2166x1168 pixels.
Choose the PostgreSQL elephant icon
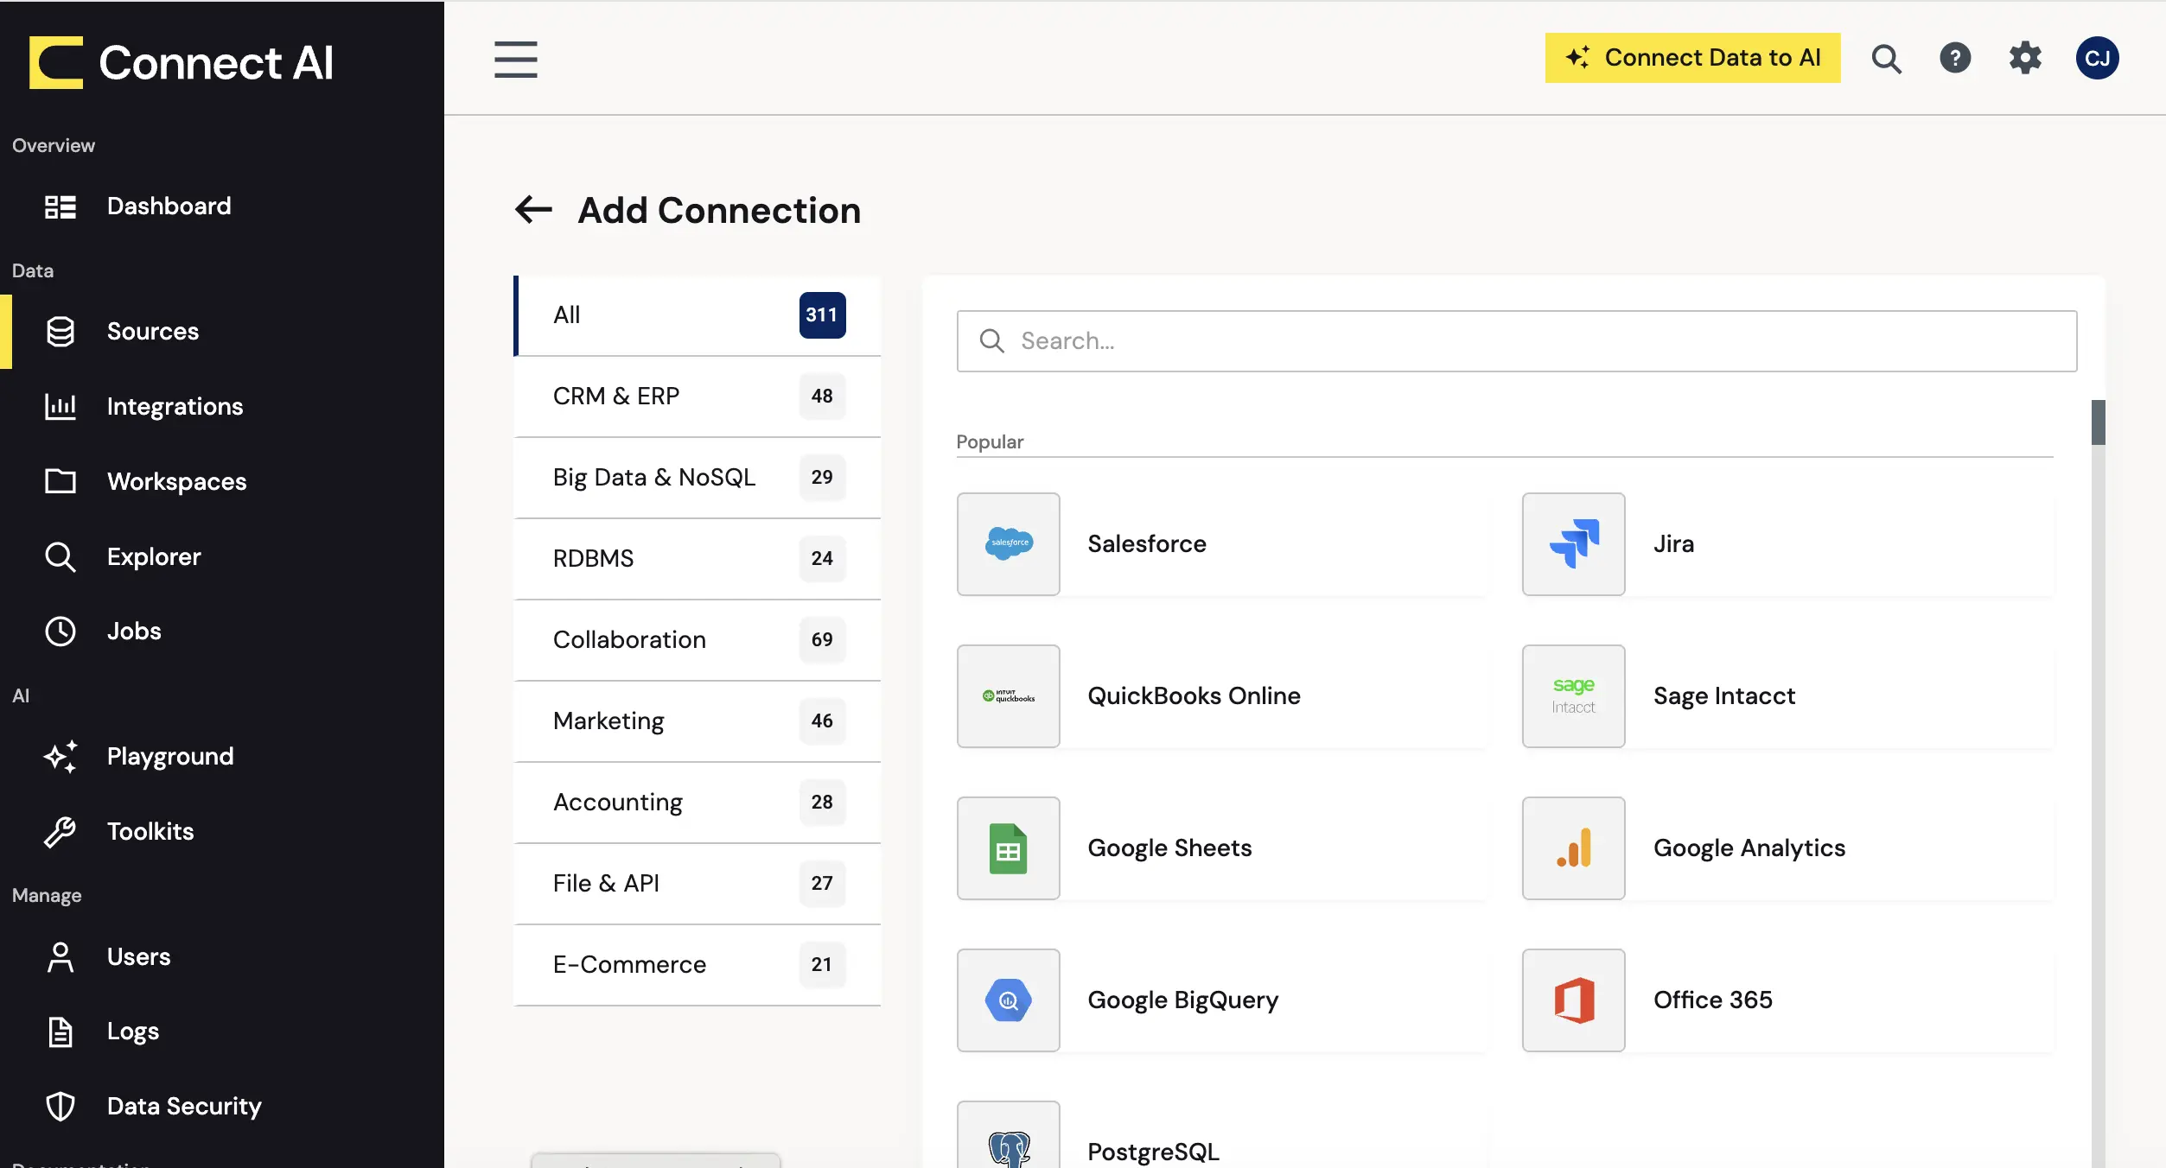coord(1008,1136)
